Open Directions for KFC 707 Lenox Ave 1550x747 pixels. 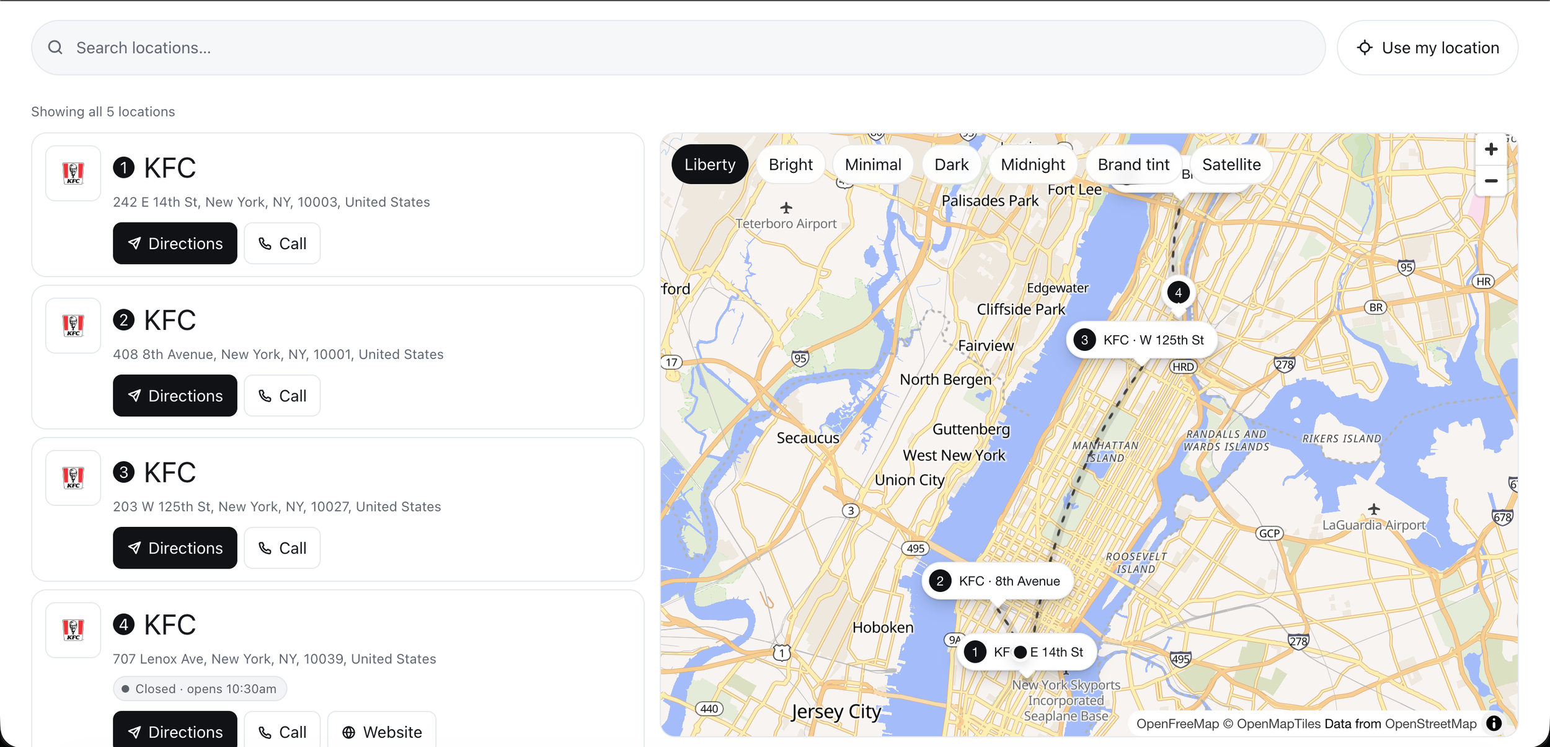(175, 729)
